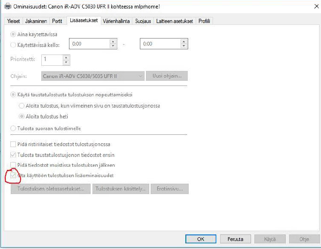Screen dimensions: 321x249
Task: Increase the Prioriteetti value with up arrow
Action: tap(66, 57)
